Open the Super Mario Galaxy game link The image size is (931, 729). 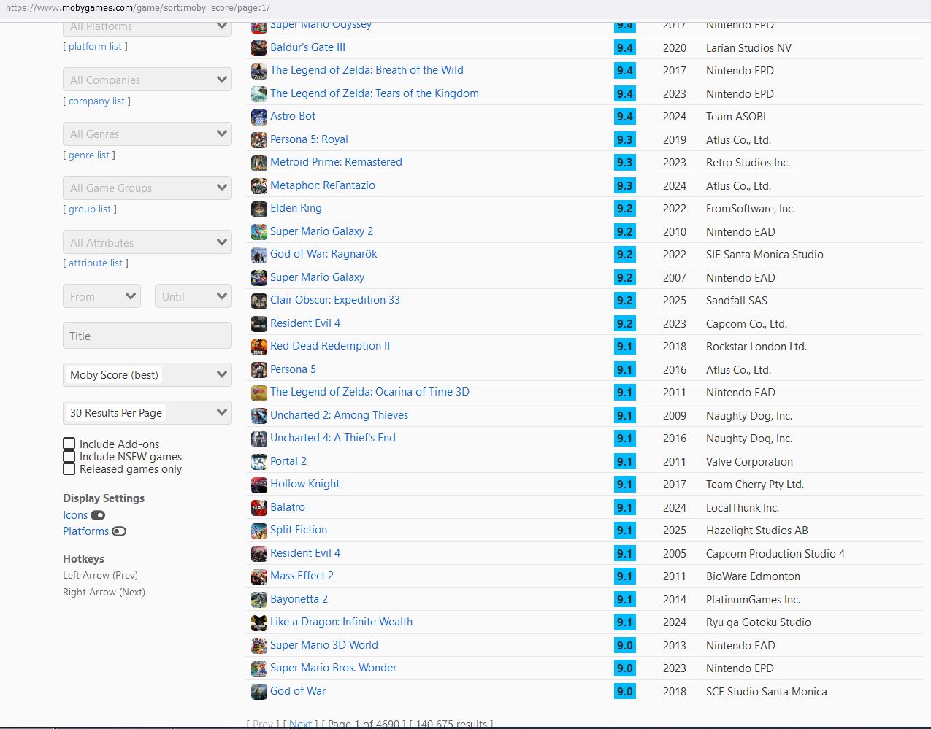click(317, 277)
